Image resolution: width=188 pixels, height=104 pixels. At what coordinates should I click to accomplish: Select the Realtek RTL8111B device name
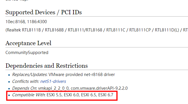pos(24,30)
